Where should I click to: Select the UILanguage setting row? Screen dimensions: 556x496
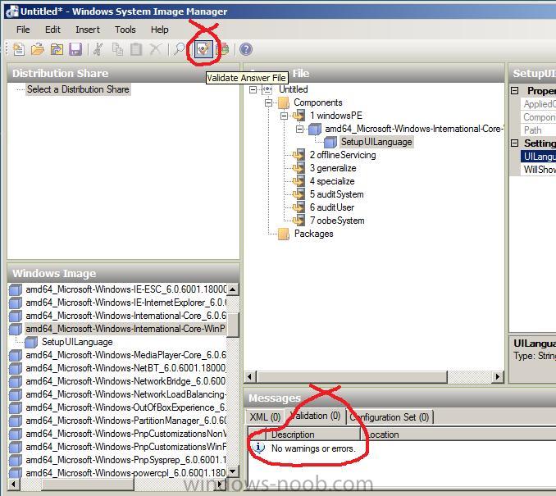point(538,157)
